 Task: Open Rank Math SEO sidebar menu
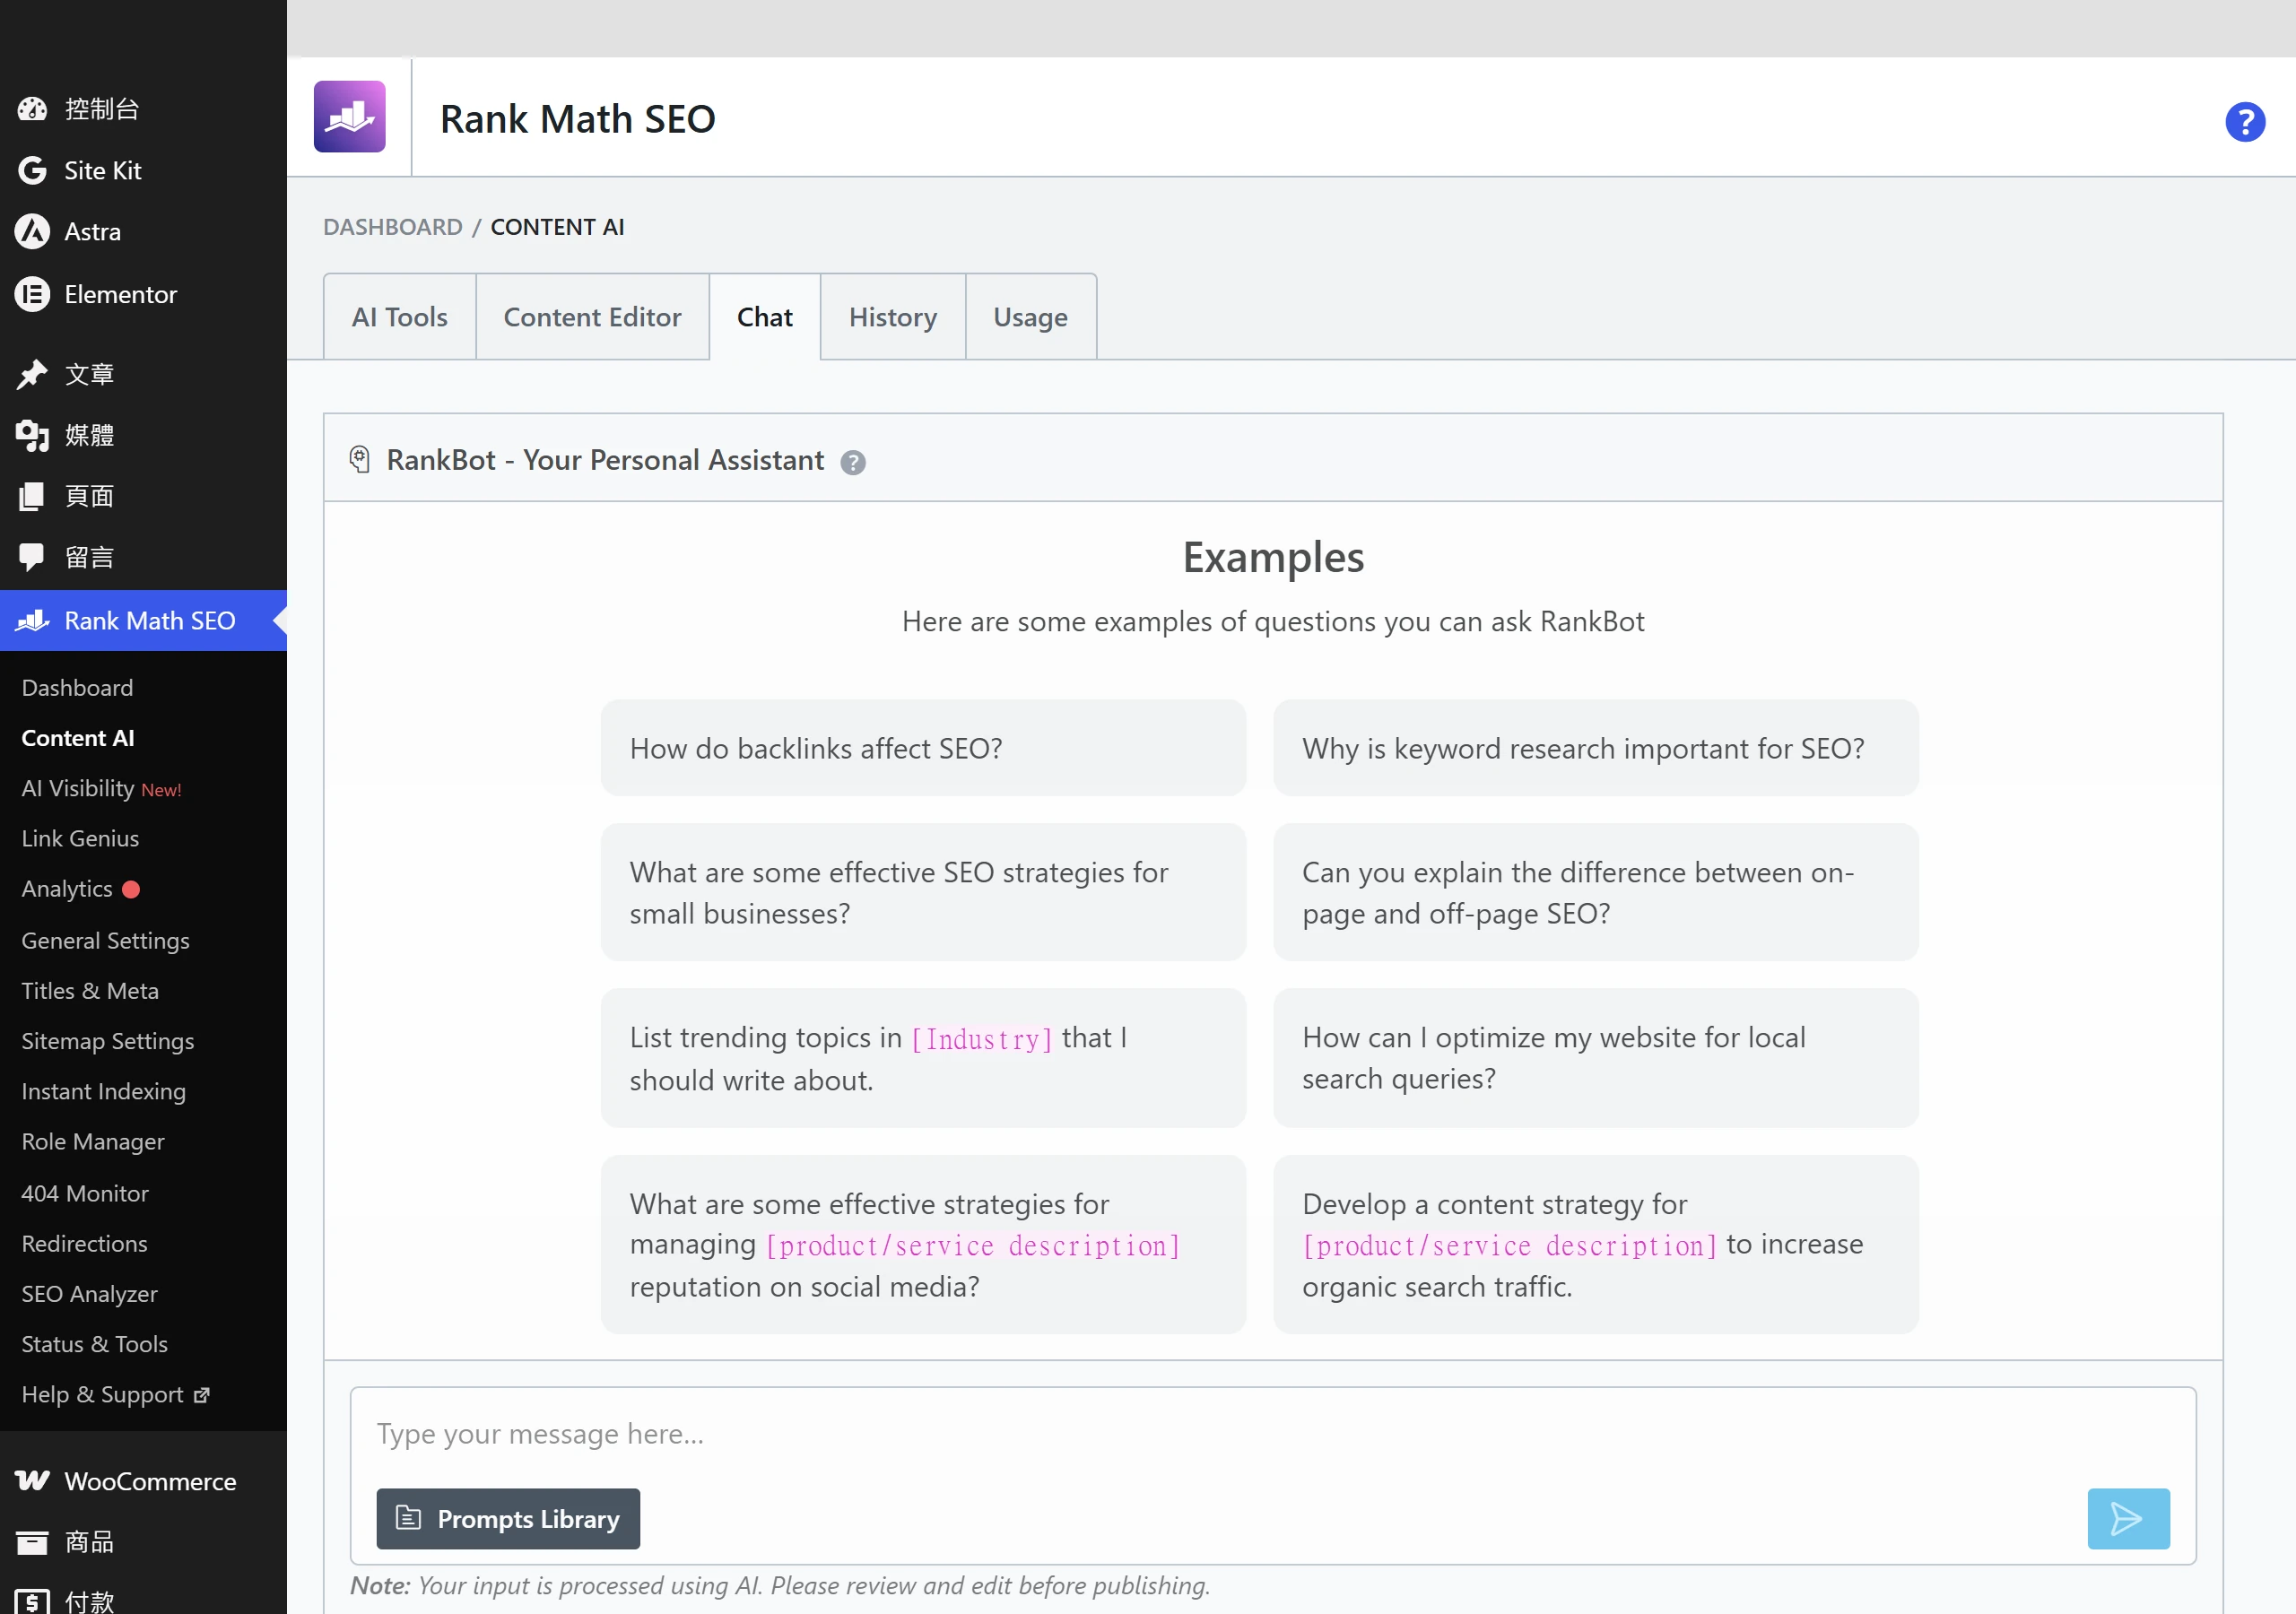pos(143,620)
